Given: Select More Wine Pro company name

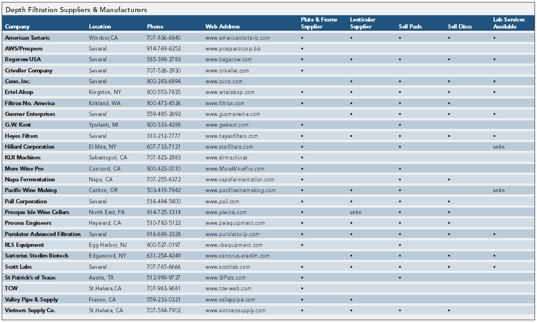Looking at the screenshot, I should pos(24,169).
